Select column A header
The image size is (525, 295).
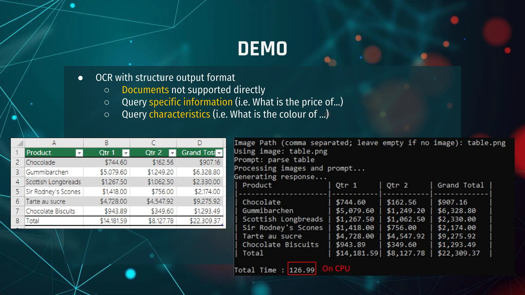54,143
